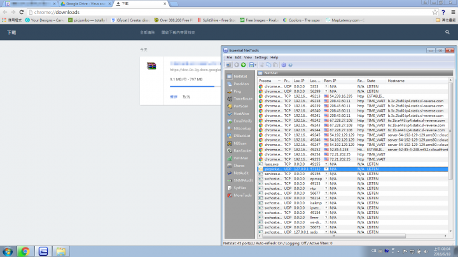Screen dimensions: 458x257
Task: Sort by the State column header
Action: [376, 81]
